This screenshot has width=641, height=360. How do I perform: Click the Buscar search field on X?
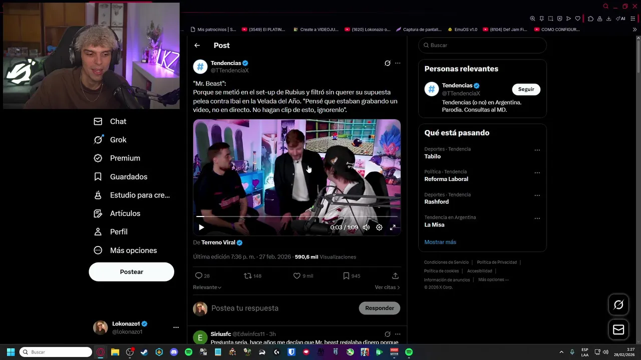coord(482,45)
